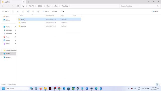Select the Local folder
Viewport: 161px width, 91px height.
[50, 19]
